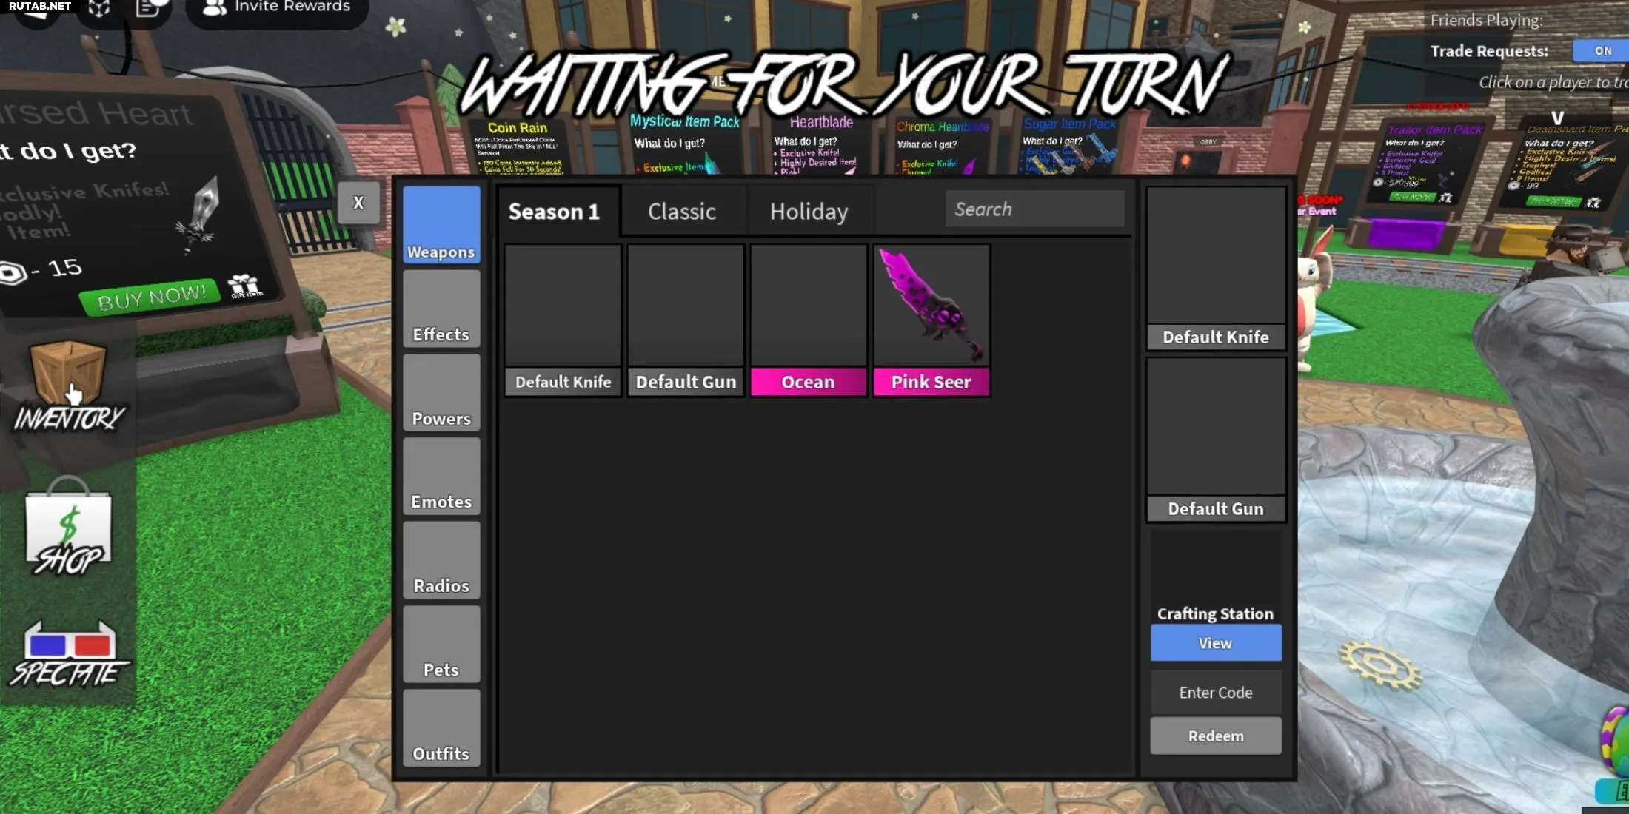Switch to the Holiday tab
Image resolution: width=1629 pixels, height=814 pixels.
[809, 211]
